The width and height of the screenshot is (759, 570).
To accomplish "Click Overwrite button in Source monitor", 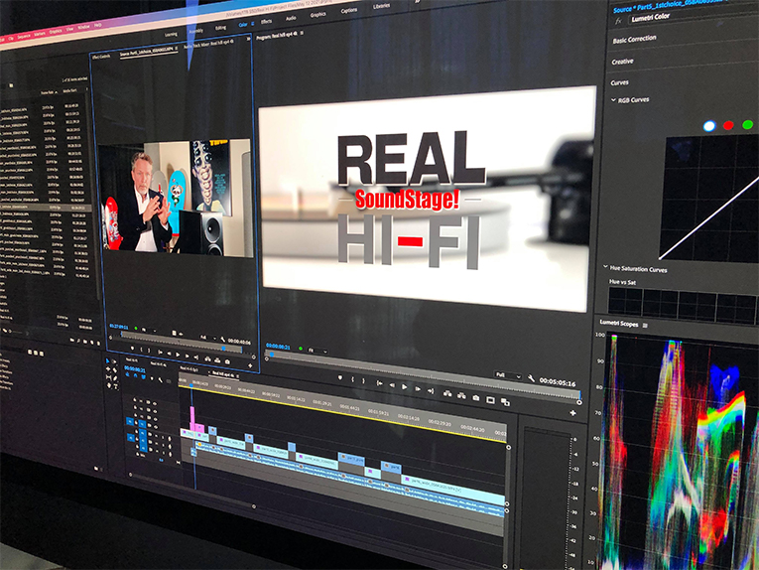I will click(x=217, y=360).
